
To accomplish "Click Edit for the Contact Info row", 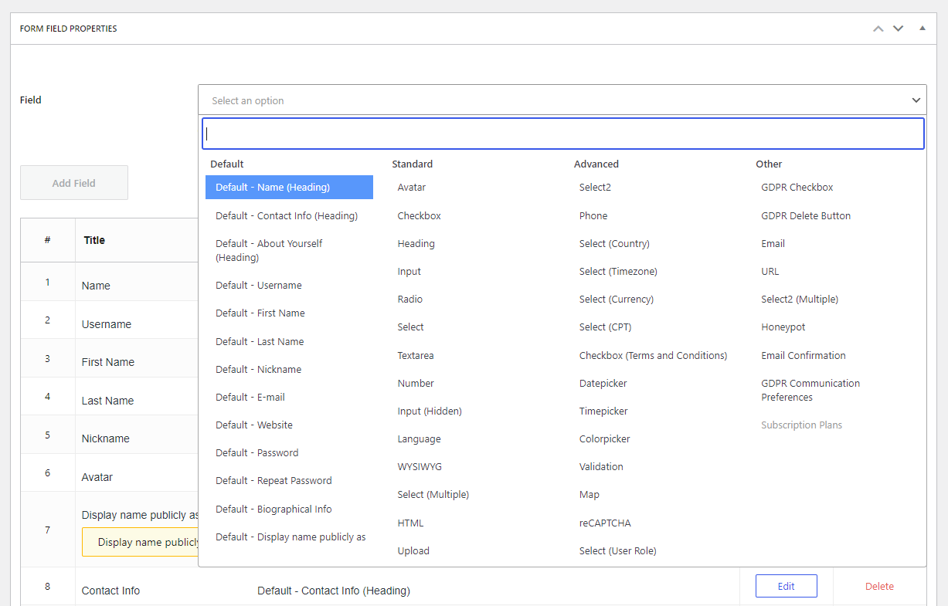I will click(787, 586).
